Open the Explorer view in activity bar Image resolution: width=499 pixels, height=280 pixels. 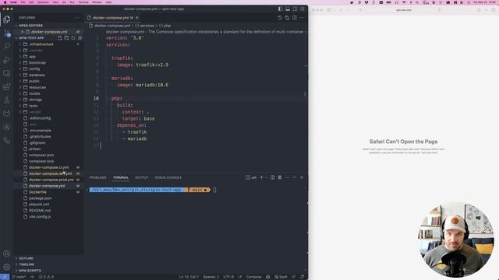7,19
